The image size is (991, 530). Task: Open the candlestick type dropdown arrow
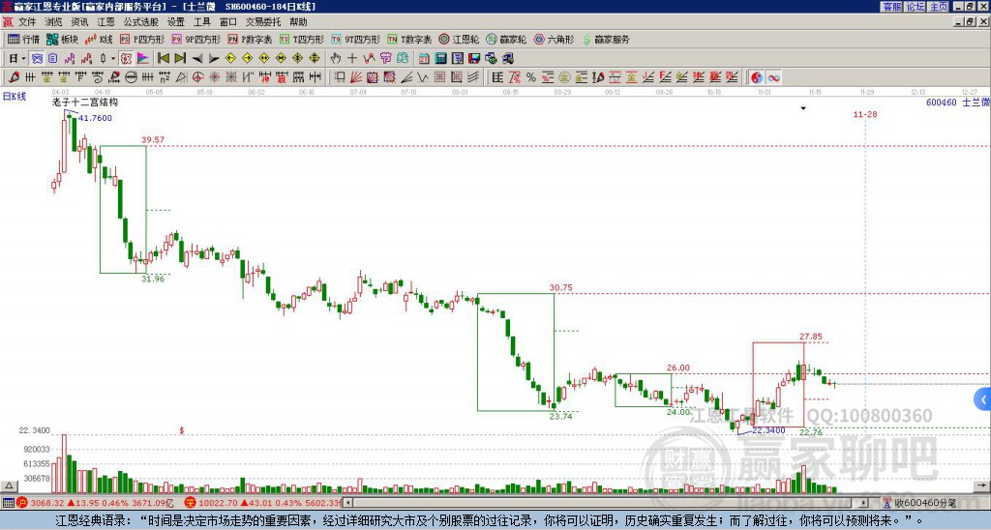point(112,59)
